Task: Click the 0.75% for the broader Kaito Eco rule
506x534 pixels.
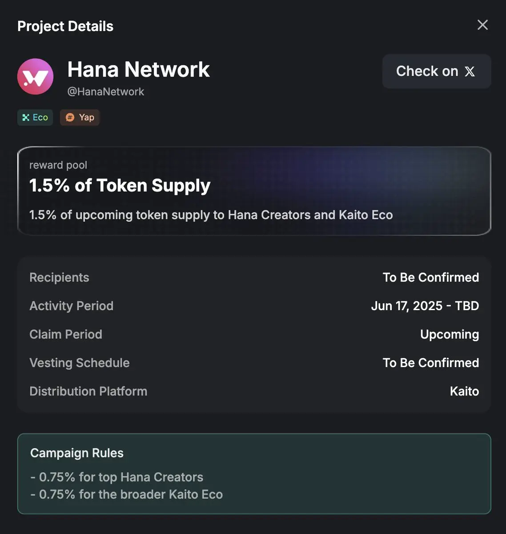Action: pos(126,494)
